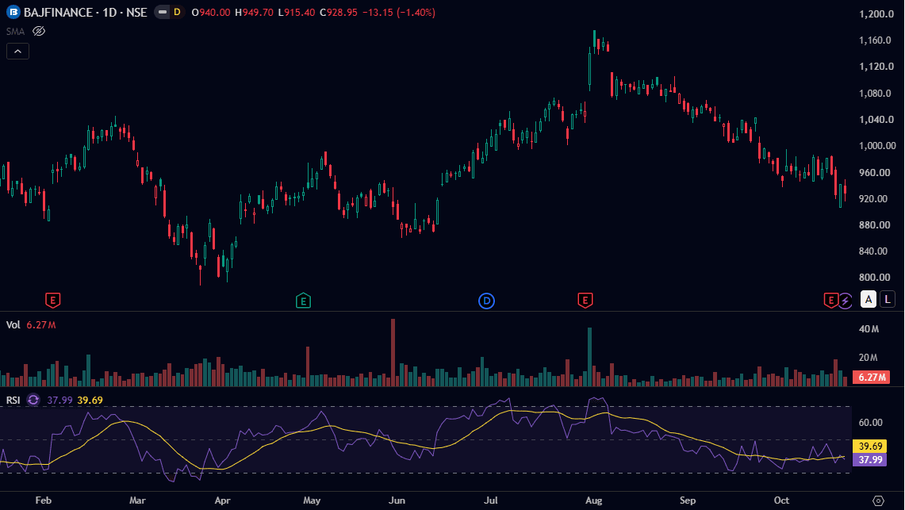Click the gray minus market status icon

point(163,12)
